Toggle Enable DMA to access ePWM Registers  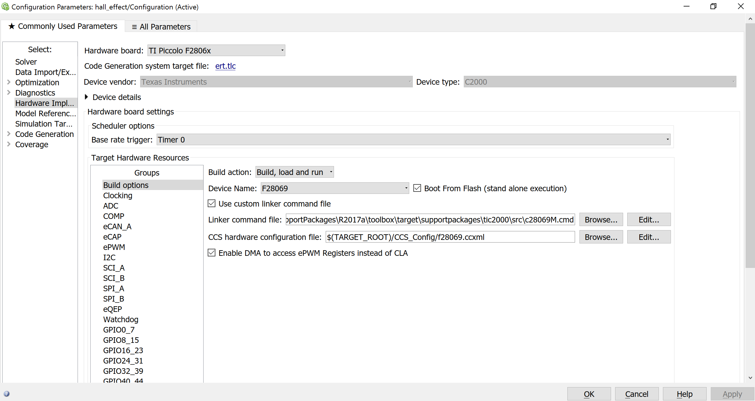[x=212, y=253]
